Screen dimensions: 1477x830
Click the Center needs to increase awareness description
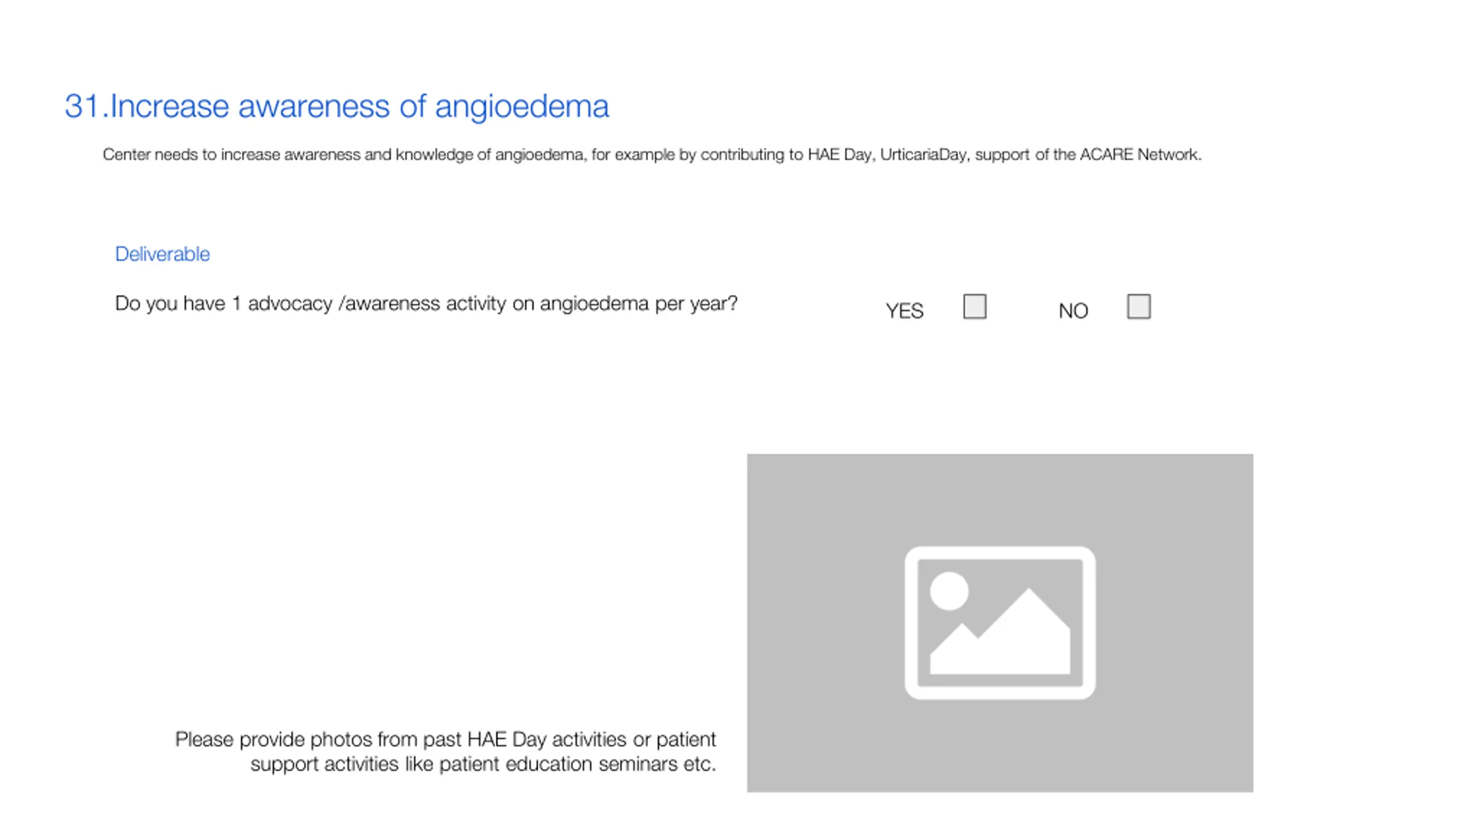pyautogui.click(x=652, y=155)
